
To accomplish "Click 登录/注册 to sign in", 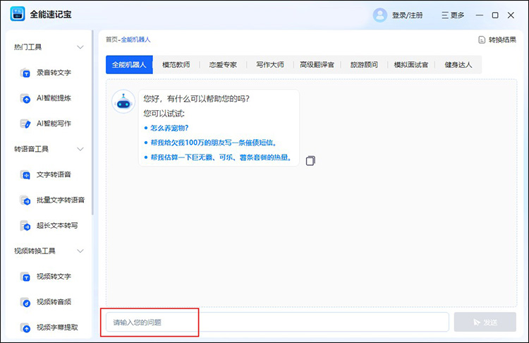I will 408,15.
